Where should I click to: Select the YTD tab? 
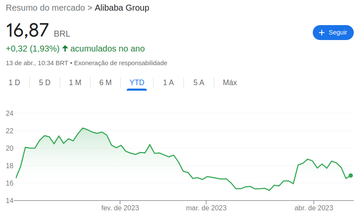(x=137, y=83)
